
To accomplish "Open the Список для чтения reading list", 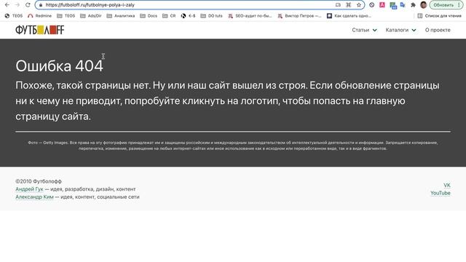I will tap(439, 16).
